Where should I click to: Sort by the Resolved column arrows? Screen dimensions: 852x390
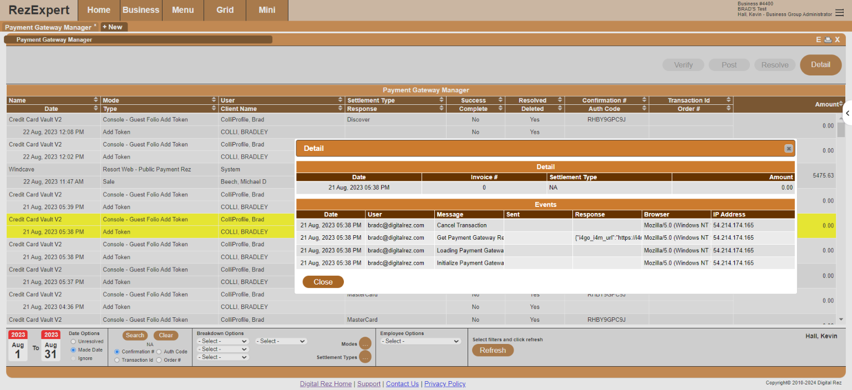[x=560, y=100]
